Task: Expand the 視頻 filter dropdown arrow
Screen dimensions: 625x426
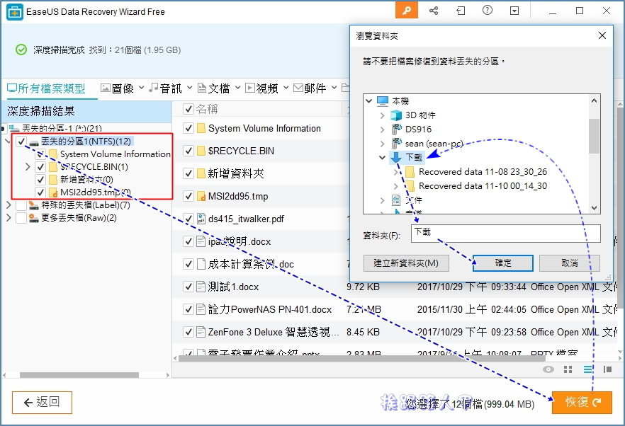Action: (286, 88)
